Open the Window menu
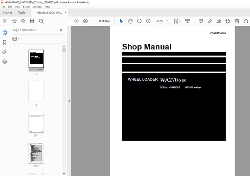Screen dimensions: 250x176 point(37,7)
